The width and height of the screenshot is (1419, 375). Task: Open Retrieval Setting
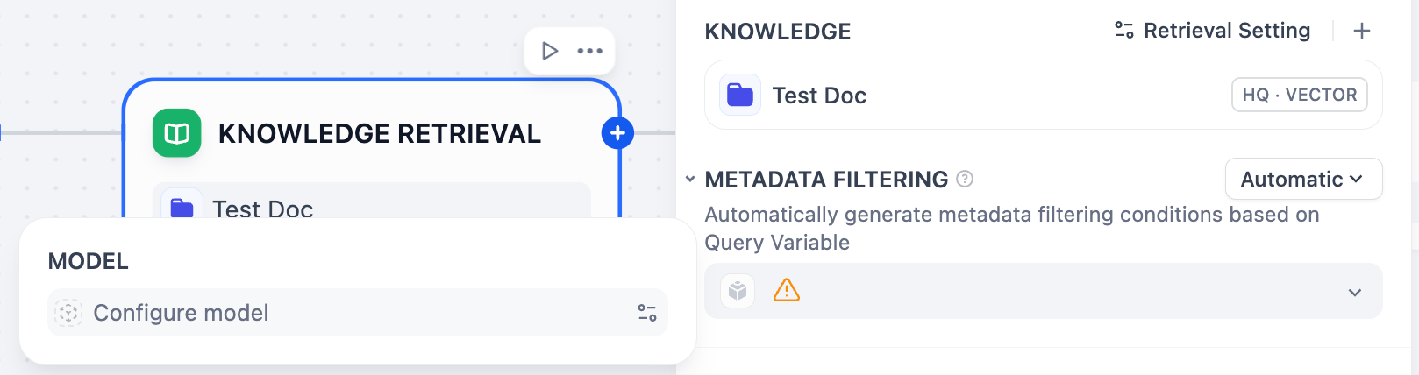pyautogui.click(x=1212, y=32)
